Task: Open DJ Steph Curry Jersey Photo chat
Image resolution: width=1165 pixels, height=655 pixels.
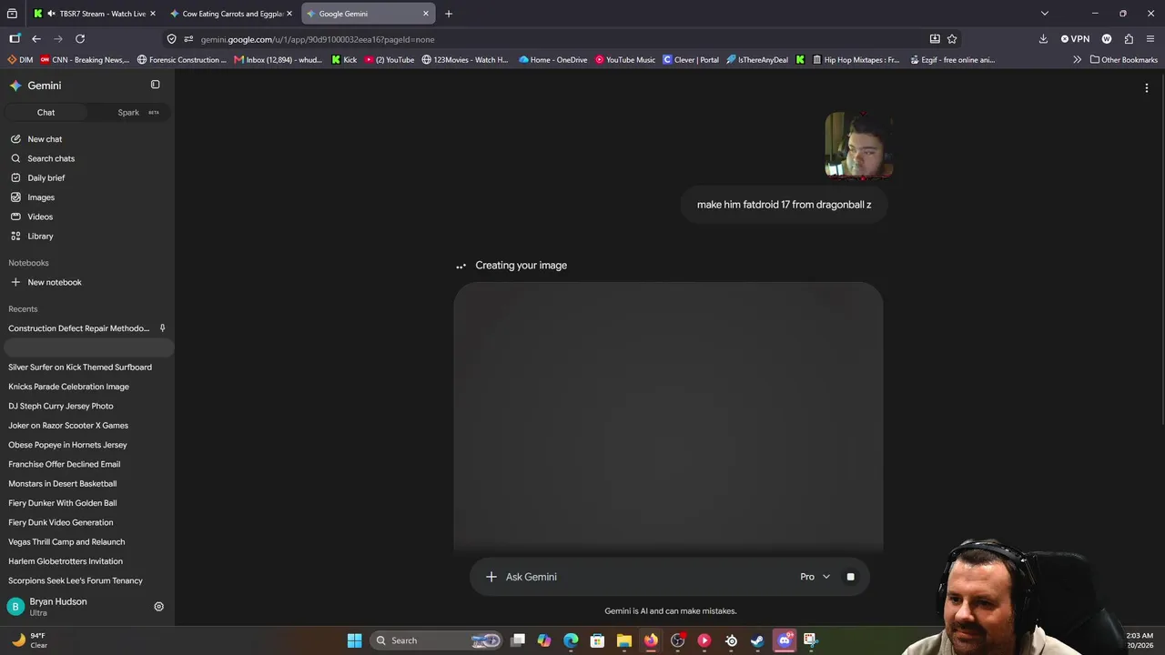Action: coord(61,407)
